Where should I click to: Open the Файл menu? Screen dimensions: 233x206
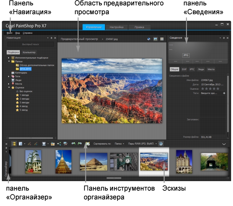(9, 33)
